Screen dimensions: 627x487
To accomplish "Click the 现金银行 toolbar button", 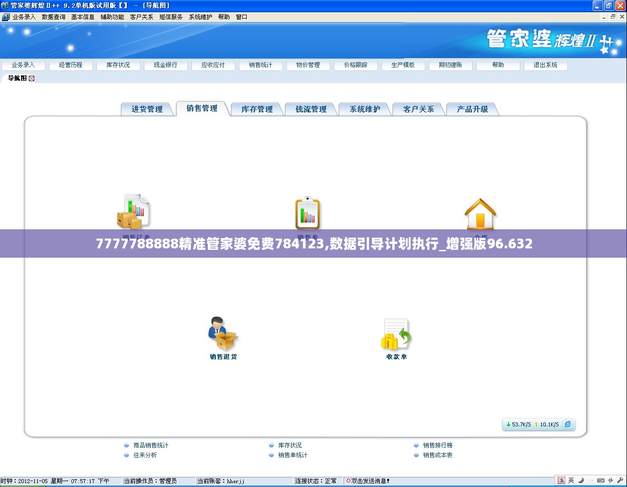I will pyautogui.click(x=166, y=65).
